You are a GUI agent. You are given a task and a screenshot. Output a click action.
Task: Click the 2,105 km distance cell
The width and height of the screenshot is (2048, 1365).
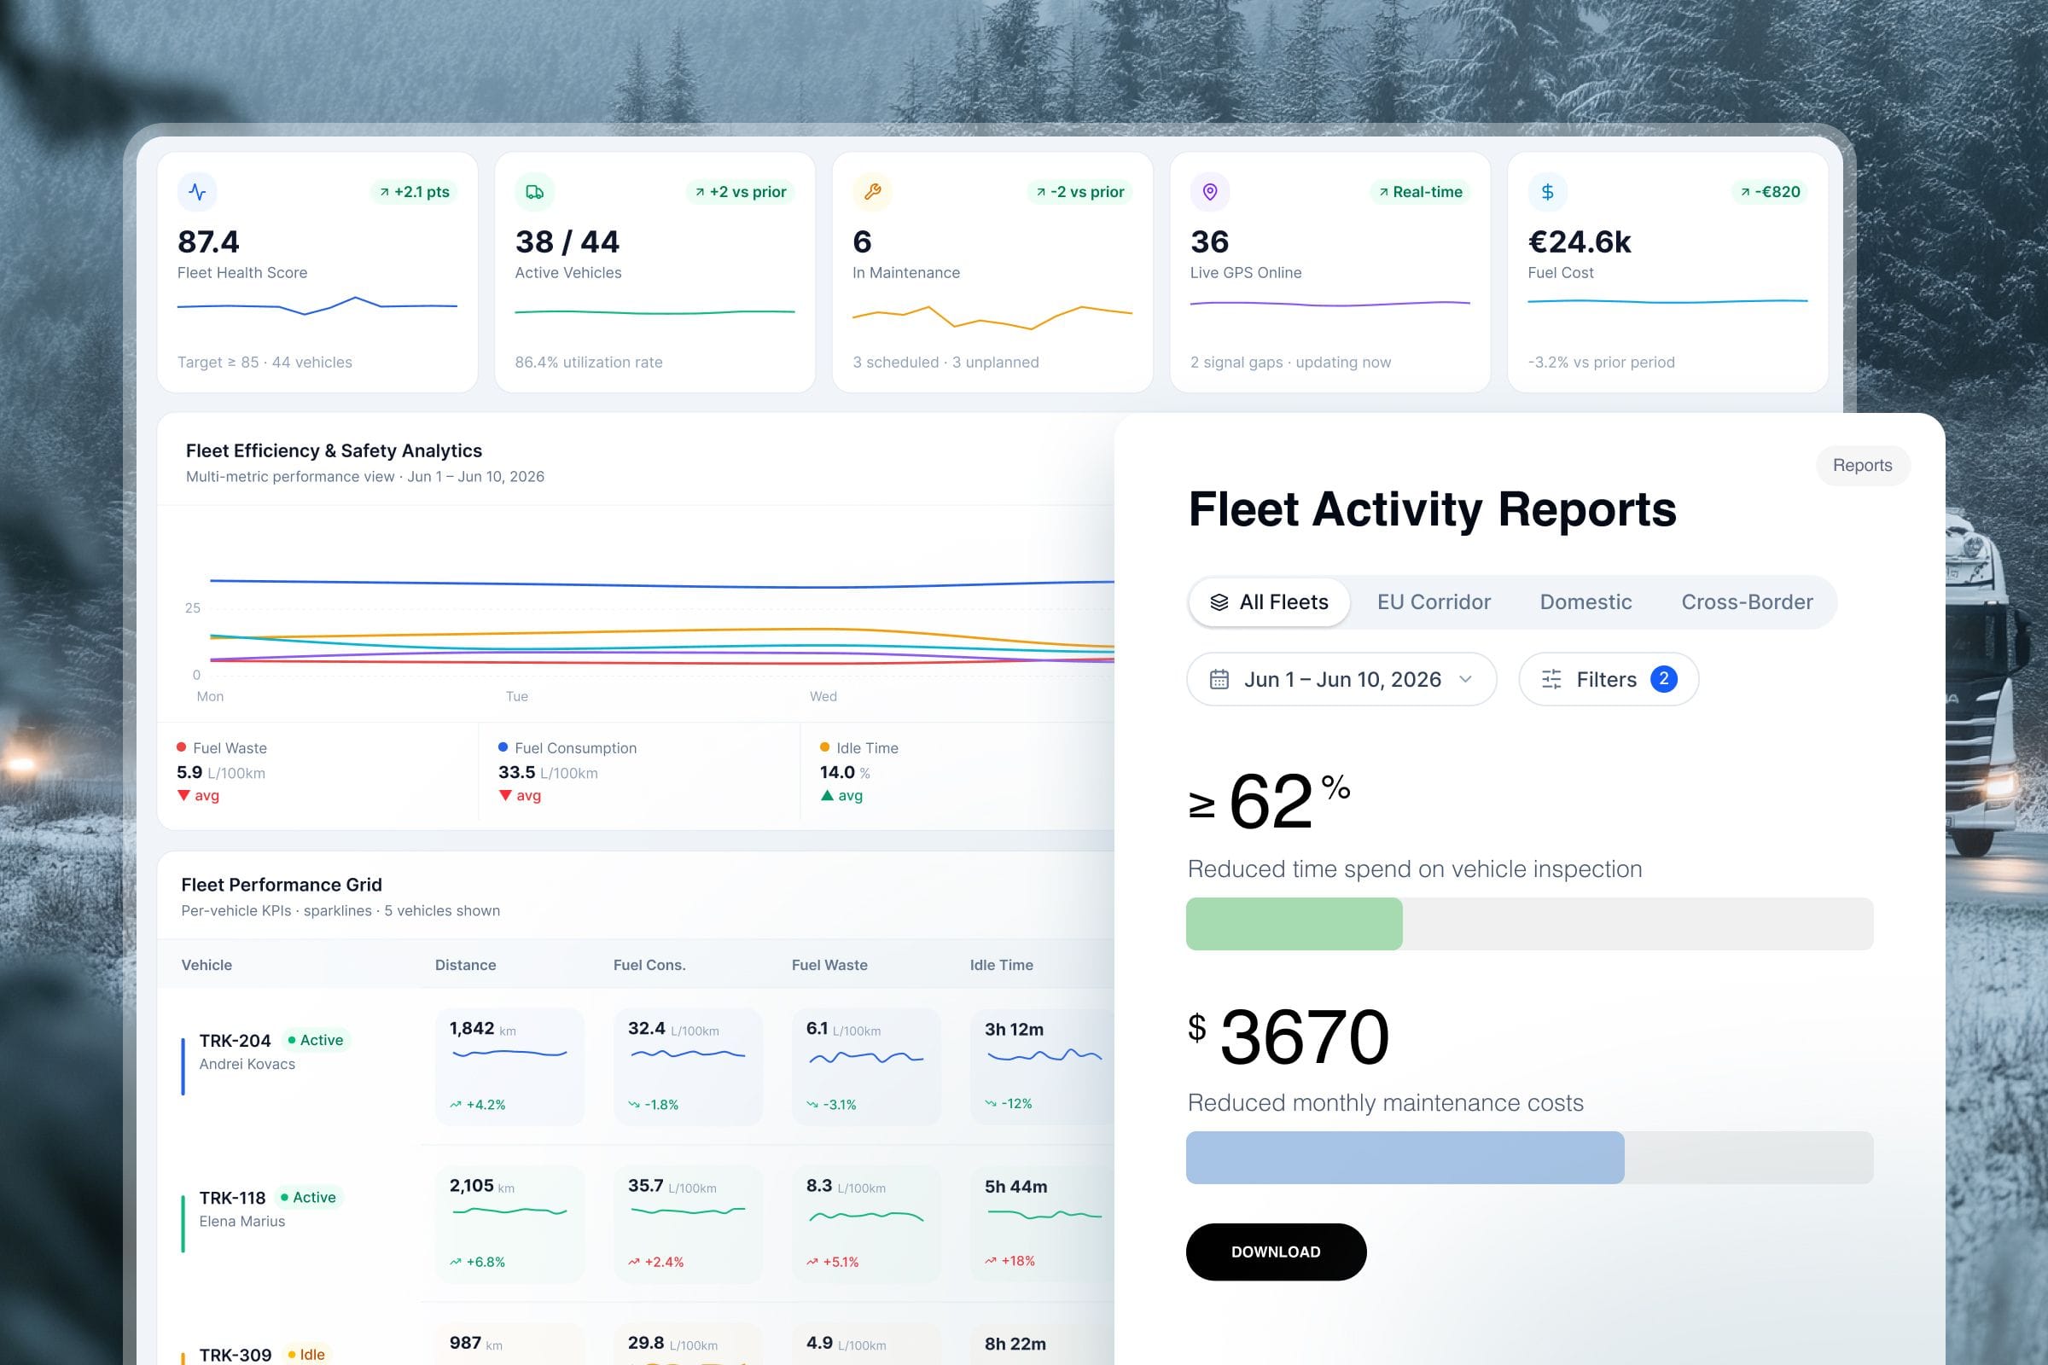pyautogui.click(x=509, y=1224)
